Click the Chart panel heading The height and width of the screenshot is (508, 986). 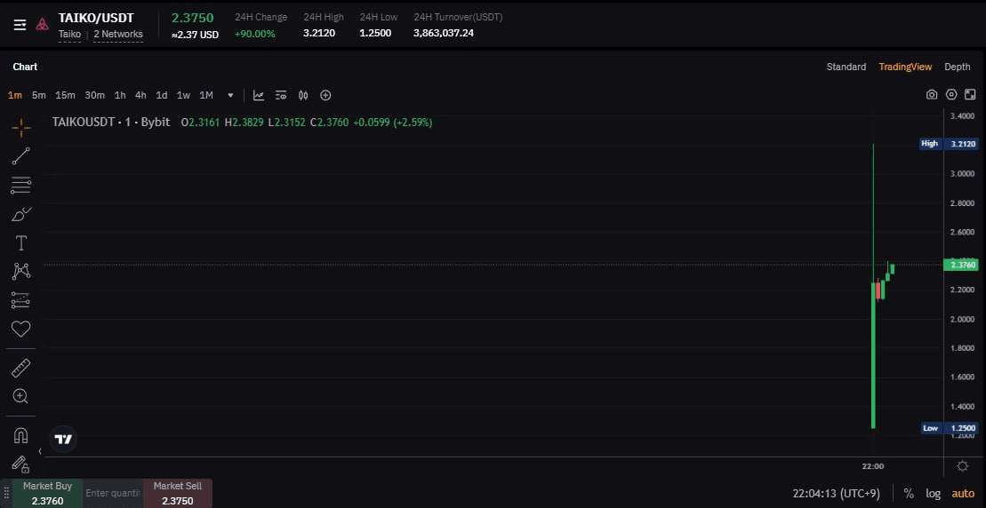pos(25,67)
